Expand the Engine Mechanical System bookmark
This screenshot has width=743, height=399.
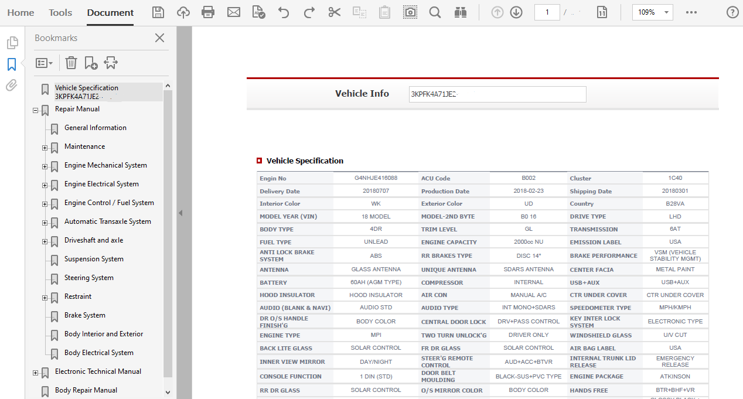tap(45, 166)
